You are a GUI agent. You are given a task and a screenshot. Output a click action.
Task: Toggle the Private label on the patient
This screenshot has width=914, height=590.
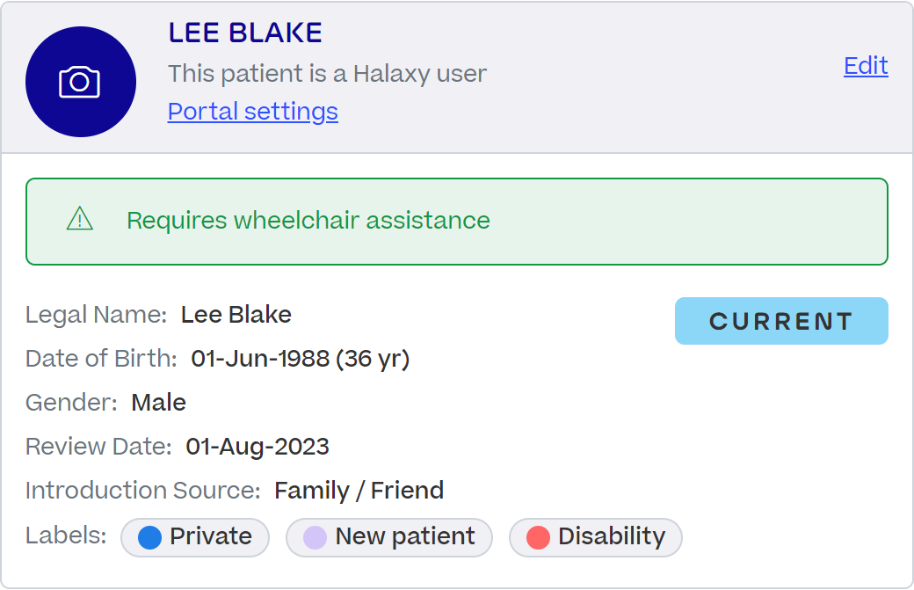(195, 537)
